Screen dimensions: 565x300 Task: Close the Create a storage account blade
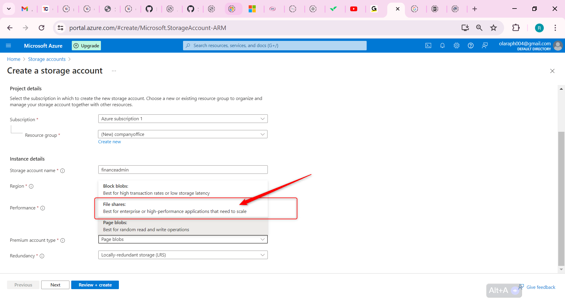552,71
